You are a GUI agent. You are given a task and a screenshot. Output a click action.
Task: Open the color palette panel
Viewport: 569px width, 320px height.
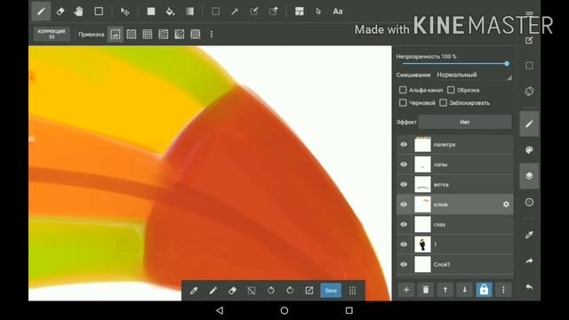529,150
